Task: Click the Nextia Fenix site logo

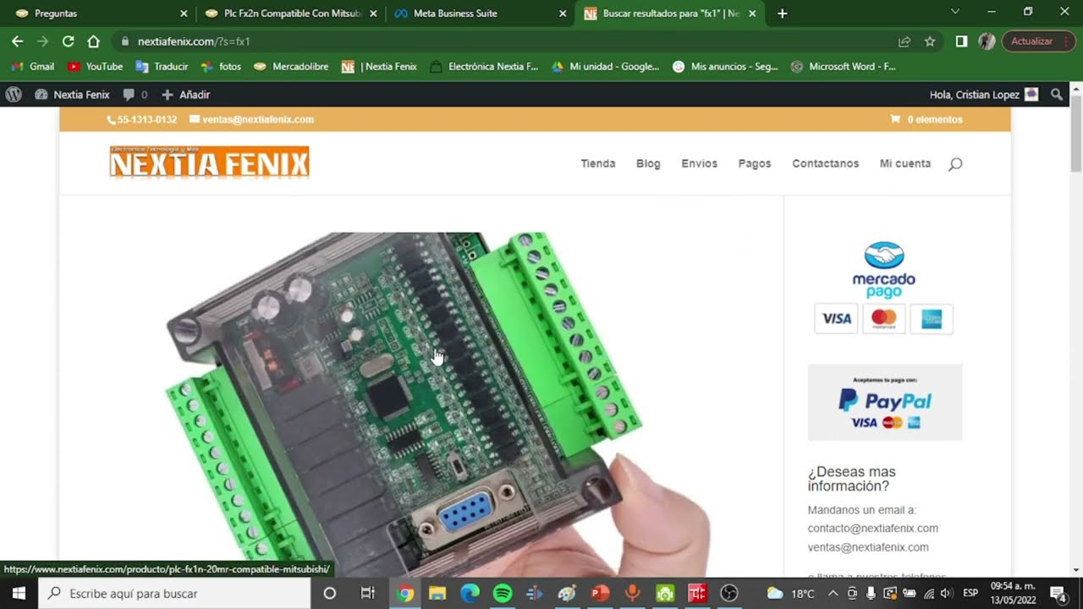Action: click(x=209, y=162)
